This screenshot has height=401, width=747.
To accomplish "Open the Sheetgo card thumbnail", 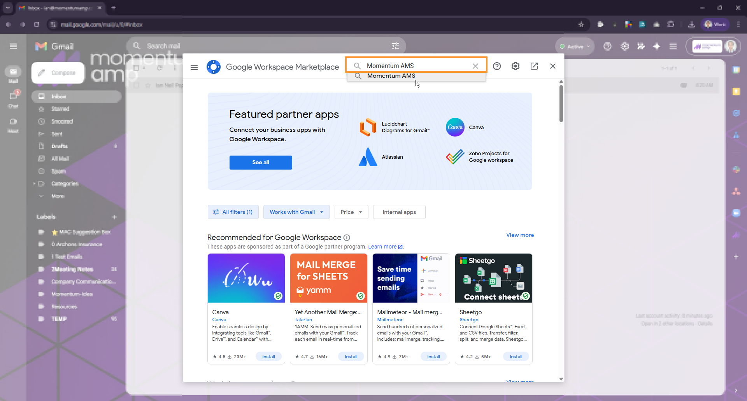I will pos(494,278).
